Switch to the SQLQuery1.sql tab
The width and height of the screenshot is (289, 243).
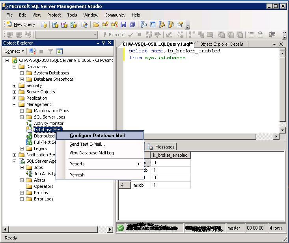tap(158, 44)
